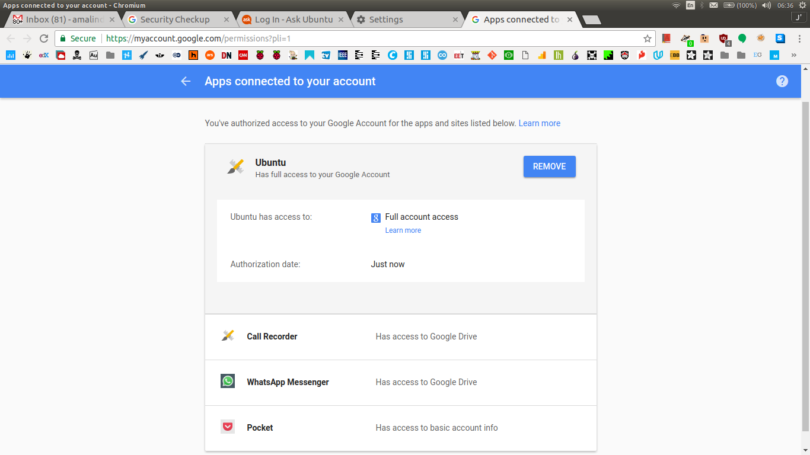Click the green Hangouts extension icon
The width and height of the screenshot is (810, 455).
pyautogui.click(x=742, y=39)
